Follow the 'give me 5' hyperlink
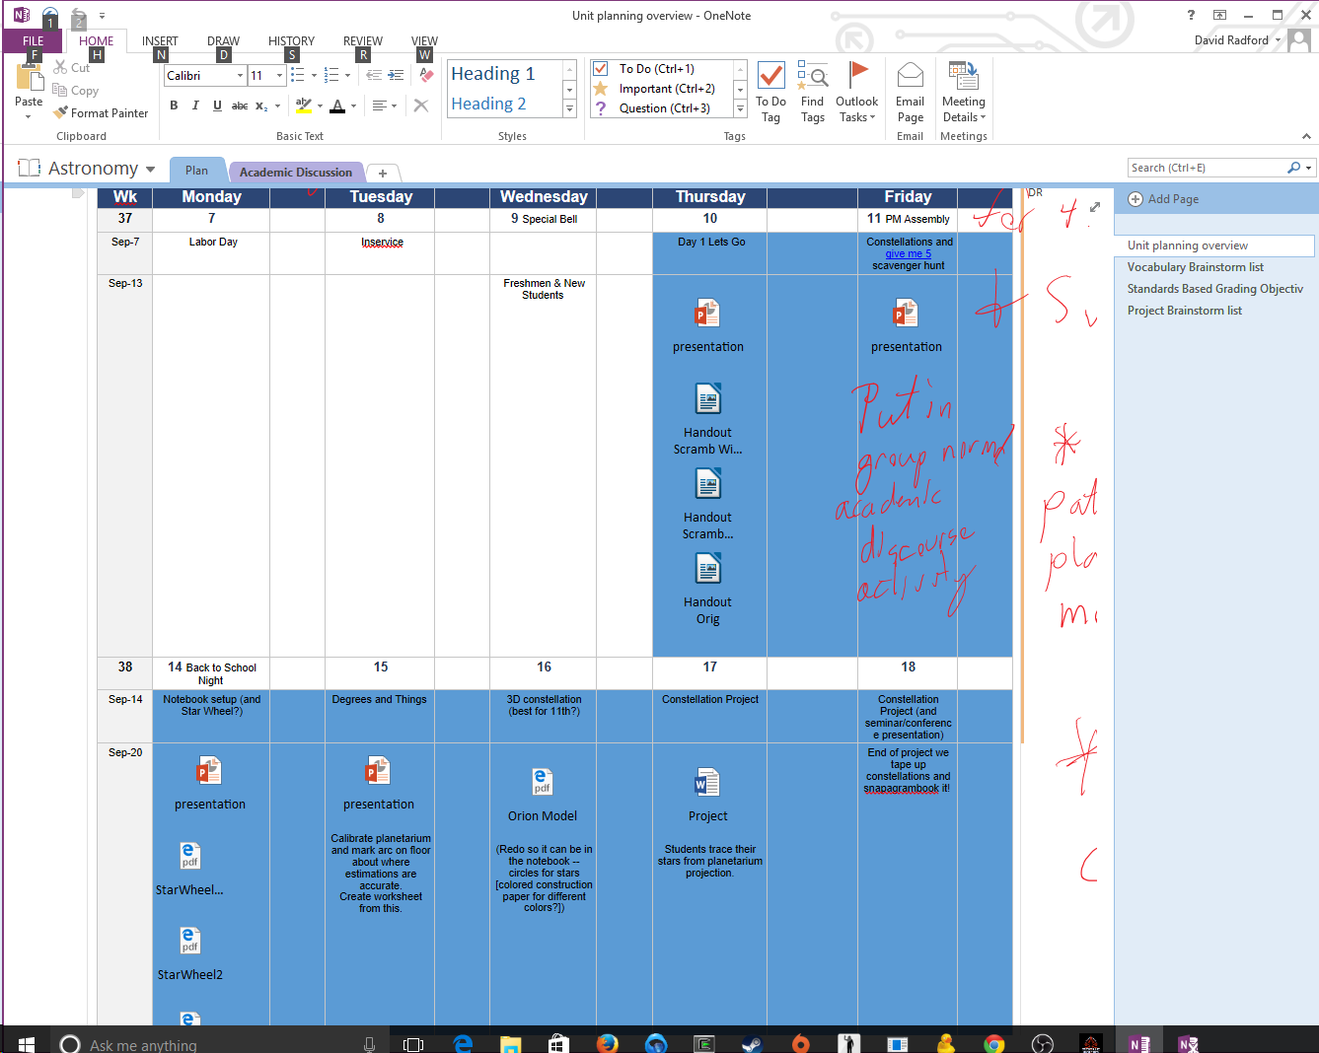This screenshot has height=1053, width=1319. point(907,252)
